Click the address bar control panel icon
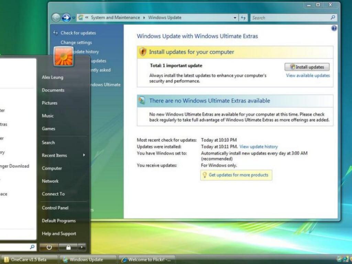Viewport: 352px width, 264px height. point(80,17)
